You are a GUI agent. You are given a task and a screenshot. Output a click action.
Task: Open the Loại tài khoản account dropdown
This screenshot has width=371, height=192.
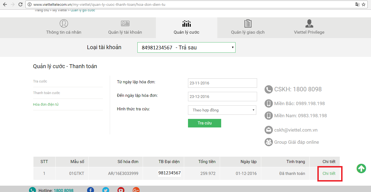click(186, 47)
